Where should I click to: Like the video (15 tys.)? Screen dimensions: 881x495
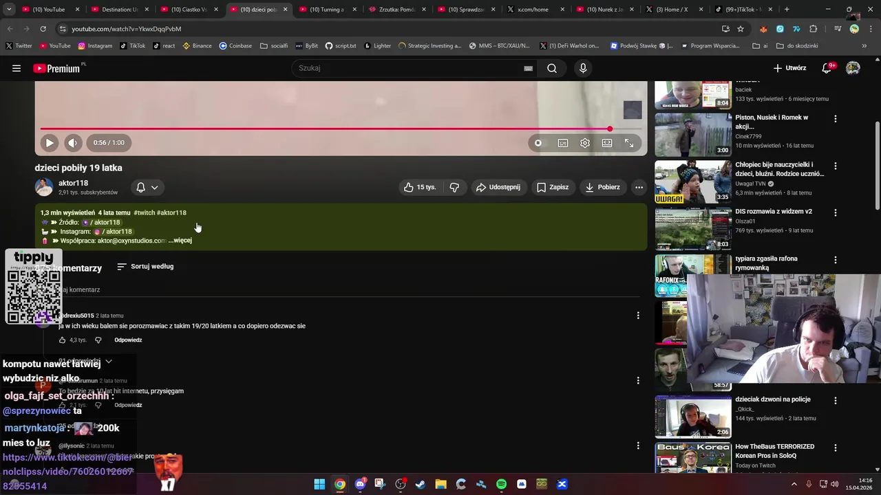[420, 187]
